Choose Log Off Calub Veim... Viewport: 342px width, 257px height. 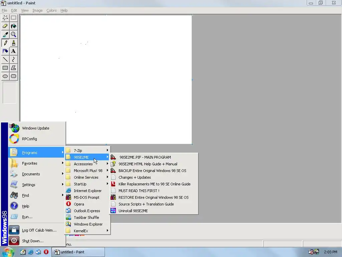pyautogui.click(x=37, y=230)
